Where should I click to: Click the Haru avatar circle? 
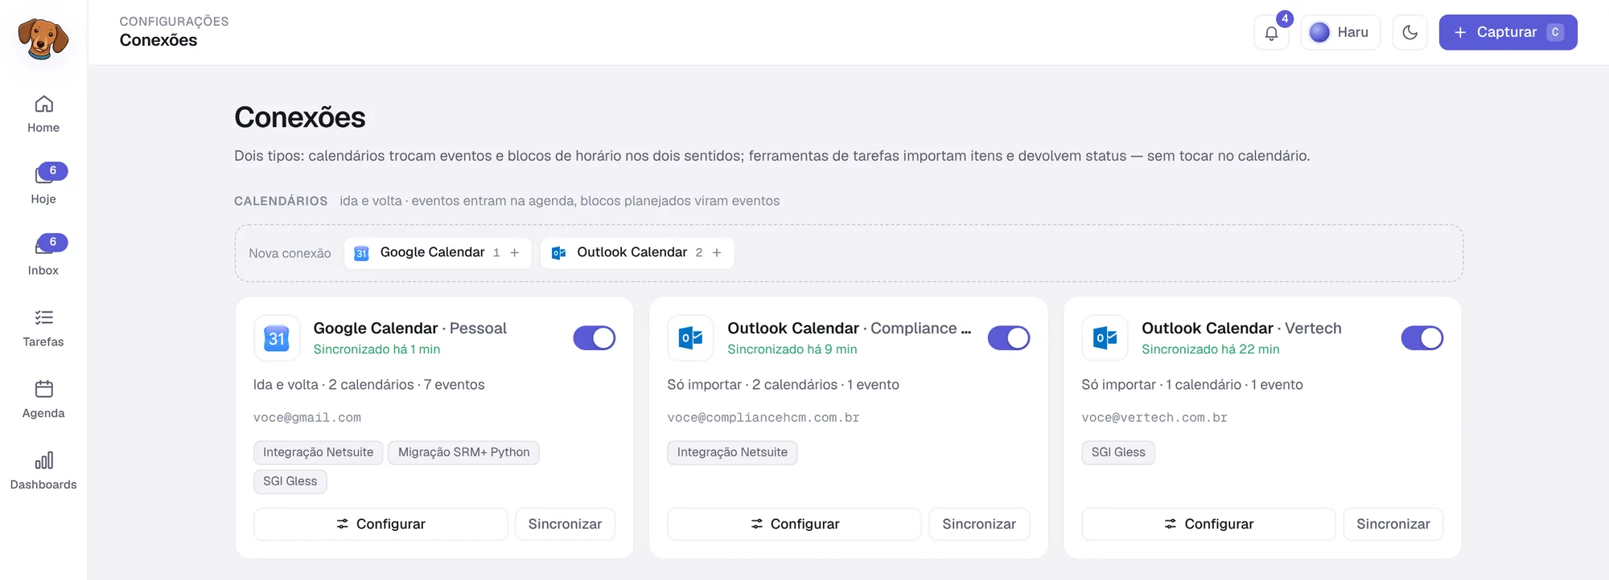pyautogui.click(x=1319, y=32)
